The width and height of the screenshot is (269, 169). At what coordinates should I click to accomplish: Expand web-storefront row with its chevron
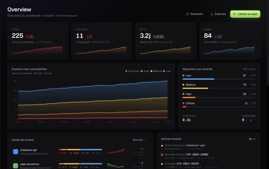point(146,166)
